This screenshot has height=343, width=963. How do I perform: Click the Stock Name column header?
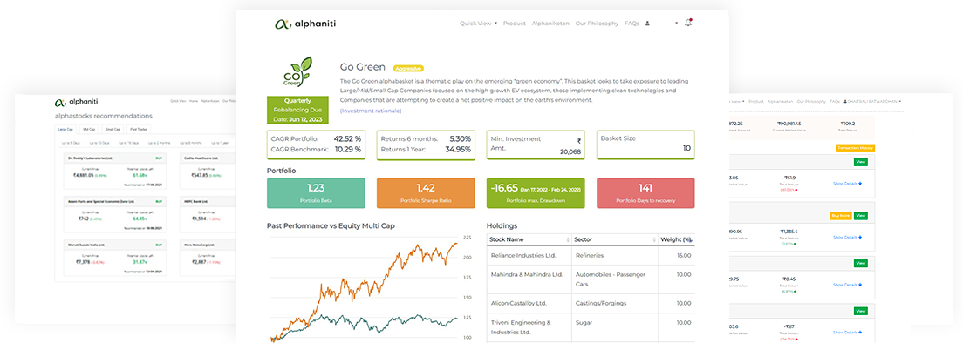(x=529, y=239)
